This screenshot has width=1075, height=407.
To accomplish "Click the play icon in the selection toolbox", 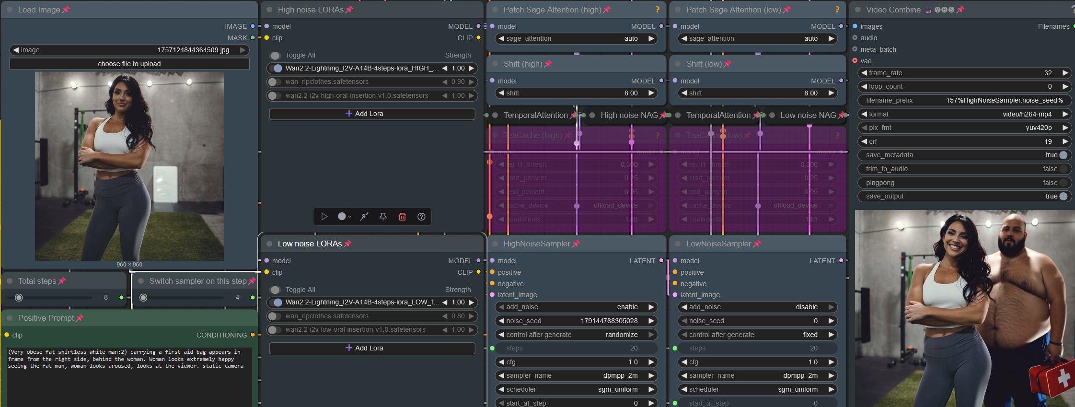I will point(324,217).
